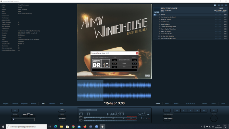Select track Love Is A Losing Game

[168, 27]
